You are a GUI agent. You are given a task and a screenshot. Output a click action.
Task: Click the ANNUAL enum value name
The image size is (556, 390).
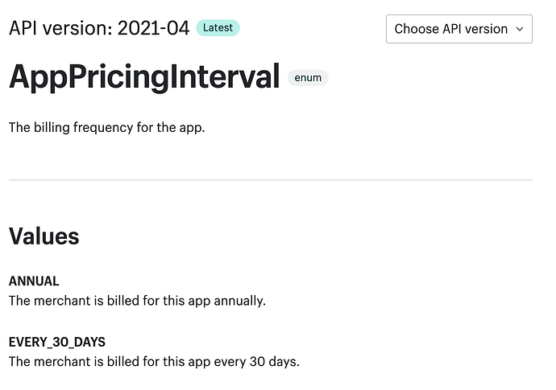point(34,281)
